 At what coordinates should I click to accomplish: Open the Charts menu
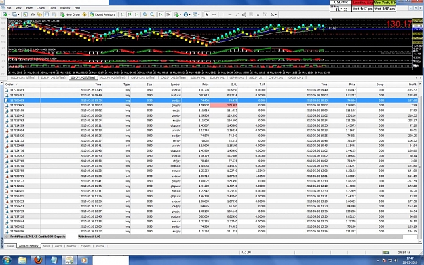tap(41, 8)
